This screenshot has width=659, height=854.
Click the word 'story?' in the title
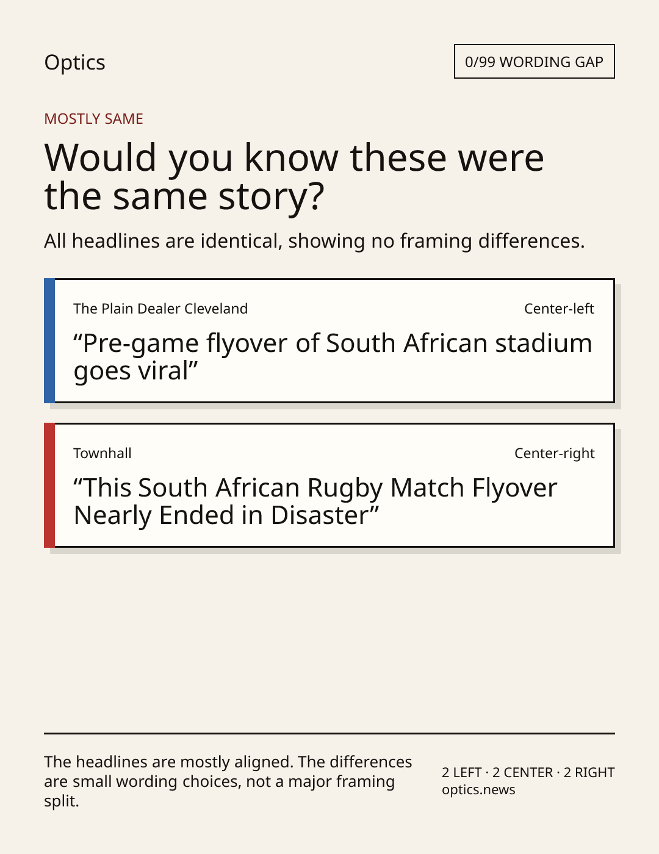point(272,198)
